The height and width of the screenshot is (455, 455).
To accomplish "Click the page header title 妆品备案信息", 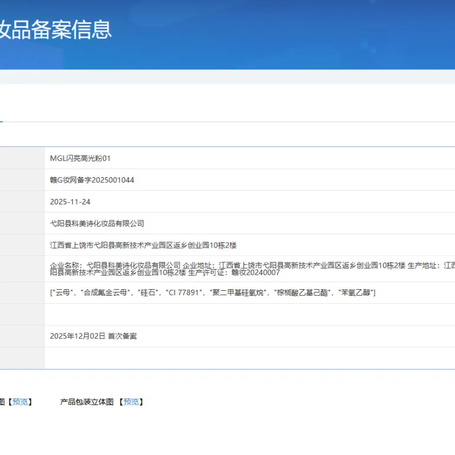I will click(56, 30).
